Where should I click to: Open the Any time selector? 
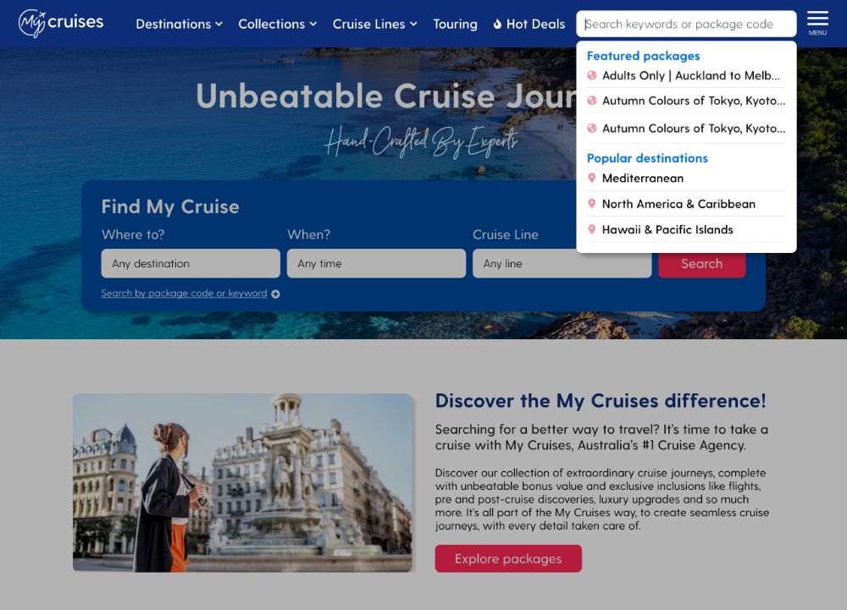pyautogui.click(x=377, y=263)
